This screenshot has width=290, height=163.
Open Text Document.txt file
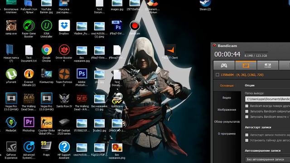point(29,53)
